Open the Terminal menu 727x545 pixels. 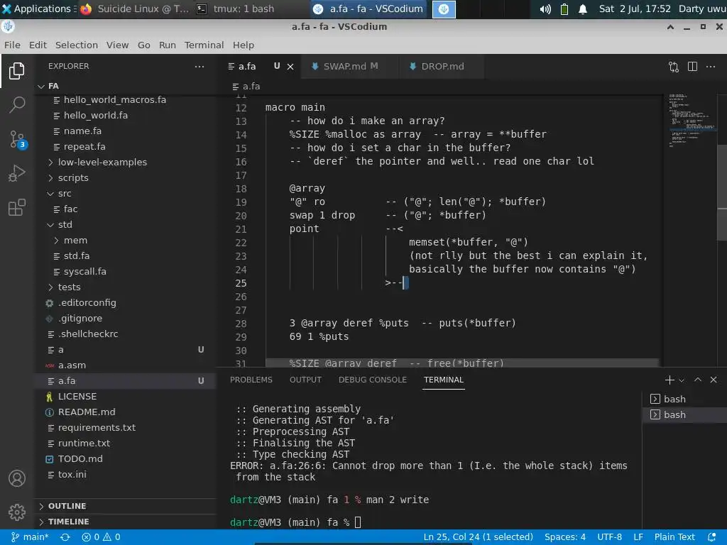tap(204, 45)
